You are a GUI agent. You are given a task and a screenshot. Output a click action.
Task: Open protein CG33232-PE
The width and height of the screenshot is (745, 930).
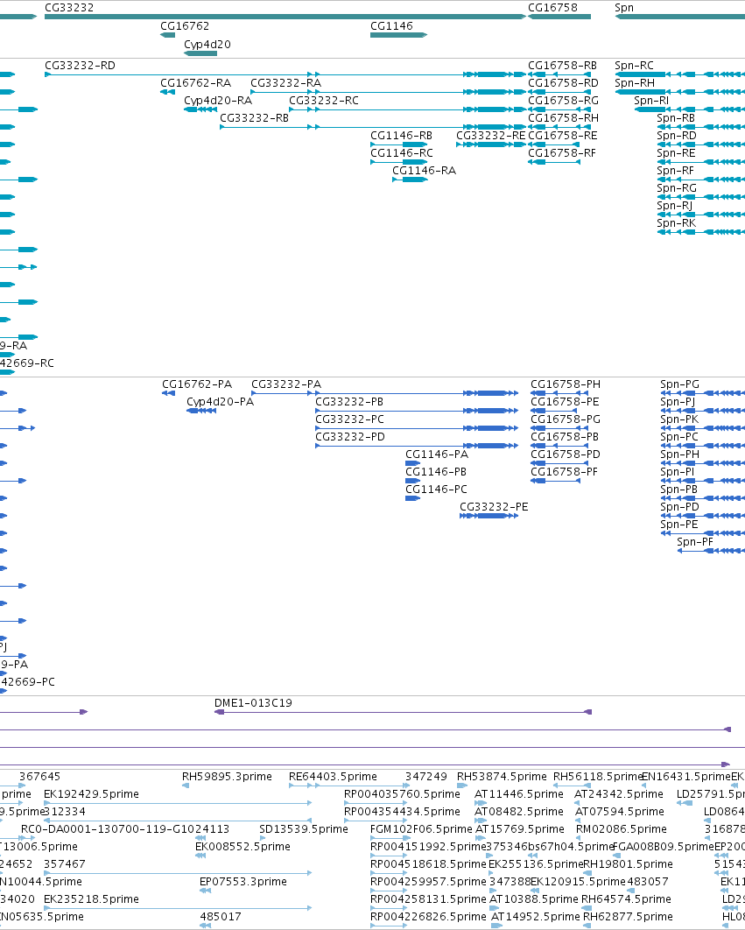pos(494,507)
